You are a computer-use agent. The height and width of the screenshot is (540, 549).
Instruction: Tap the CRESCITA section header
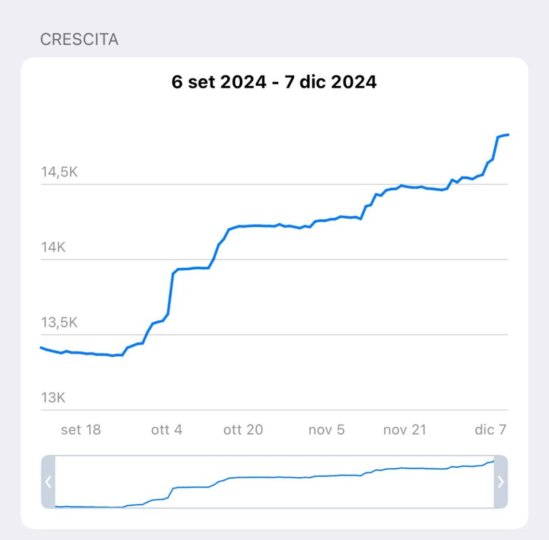coord(79,40)
